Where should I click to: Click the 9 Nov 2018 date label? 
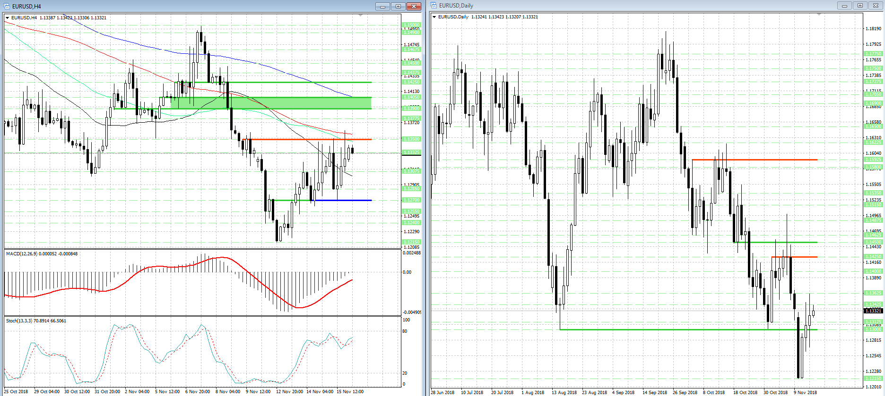click(805, 393)
